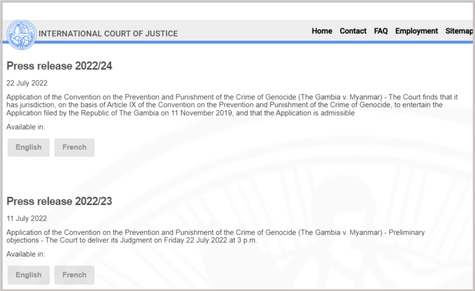Open the Employment menu item
475x291 pixels.
[x=416, y=31]
